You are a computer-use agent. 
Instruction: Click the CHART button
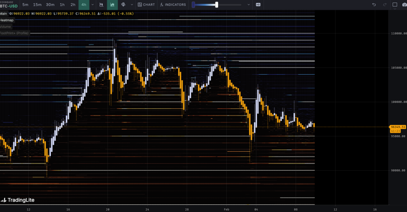[x=146, y=5]
